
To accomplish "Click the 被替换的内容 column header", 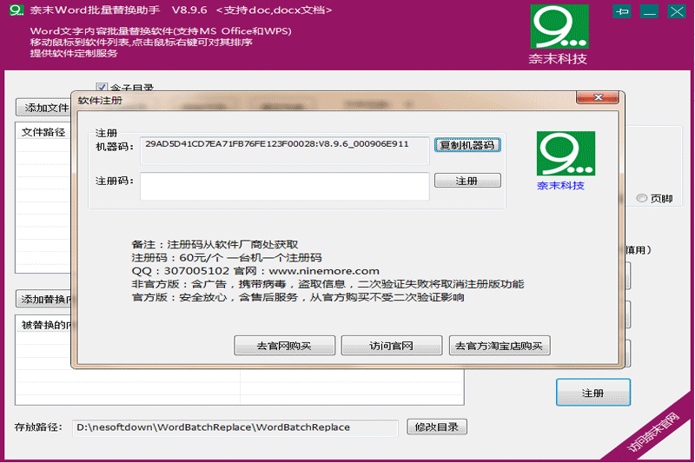I will click(x=44, y=325).
